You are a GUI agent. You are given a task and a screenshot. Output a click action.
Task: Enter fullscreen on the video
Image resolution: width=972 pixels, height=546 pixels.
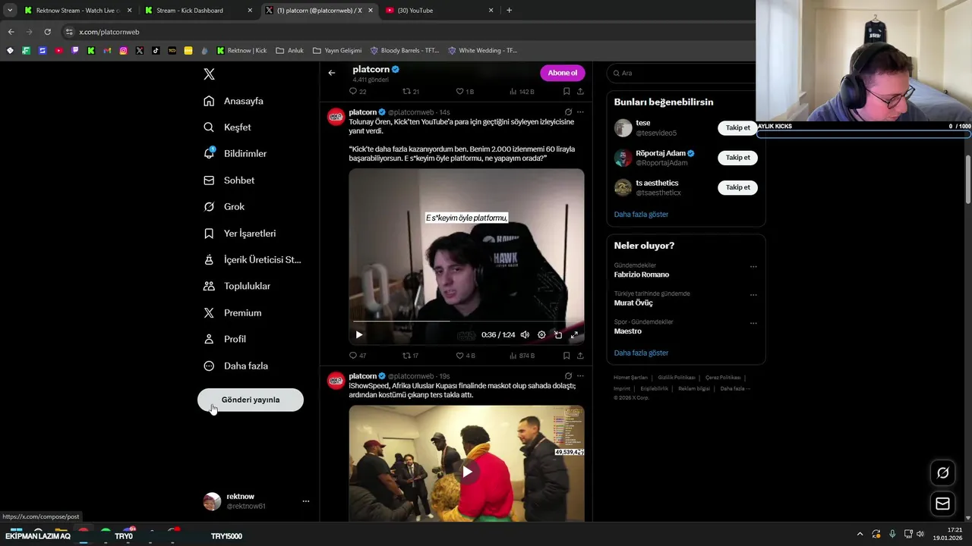575,334
